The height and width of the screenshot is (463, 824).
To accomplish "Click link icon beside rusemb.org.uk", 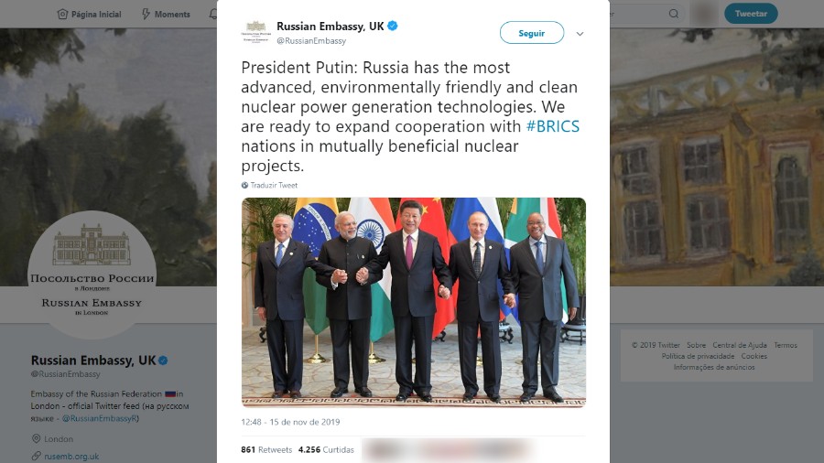I will click(x=37, y=456).
